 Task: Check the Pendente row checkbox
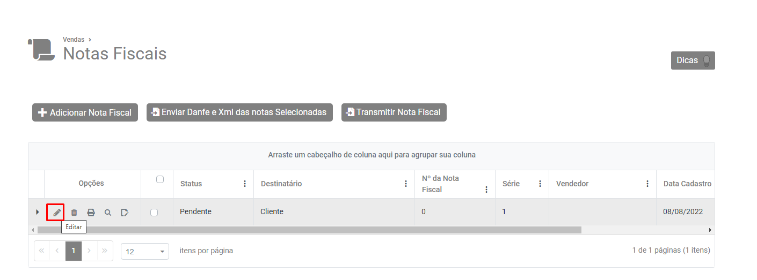pos(154,213)
